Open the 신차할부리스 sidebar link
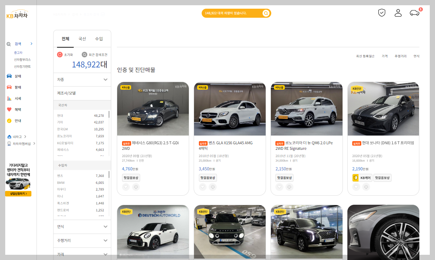The height and width of the screenshot is (260, 435). [x=22, y=60]
